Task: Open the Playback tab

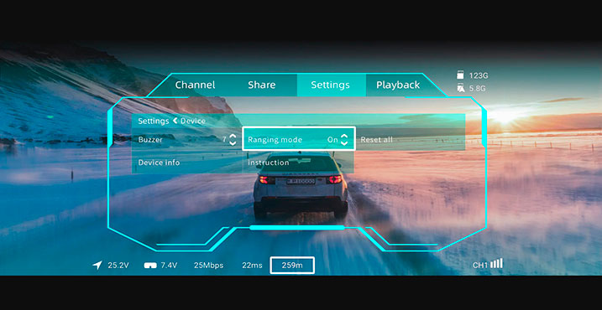Action: (x=398, y=85)
